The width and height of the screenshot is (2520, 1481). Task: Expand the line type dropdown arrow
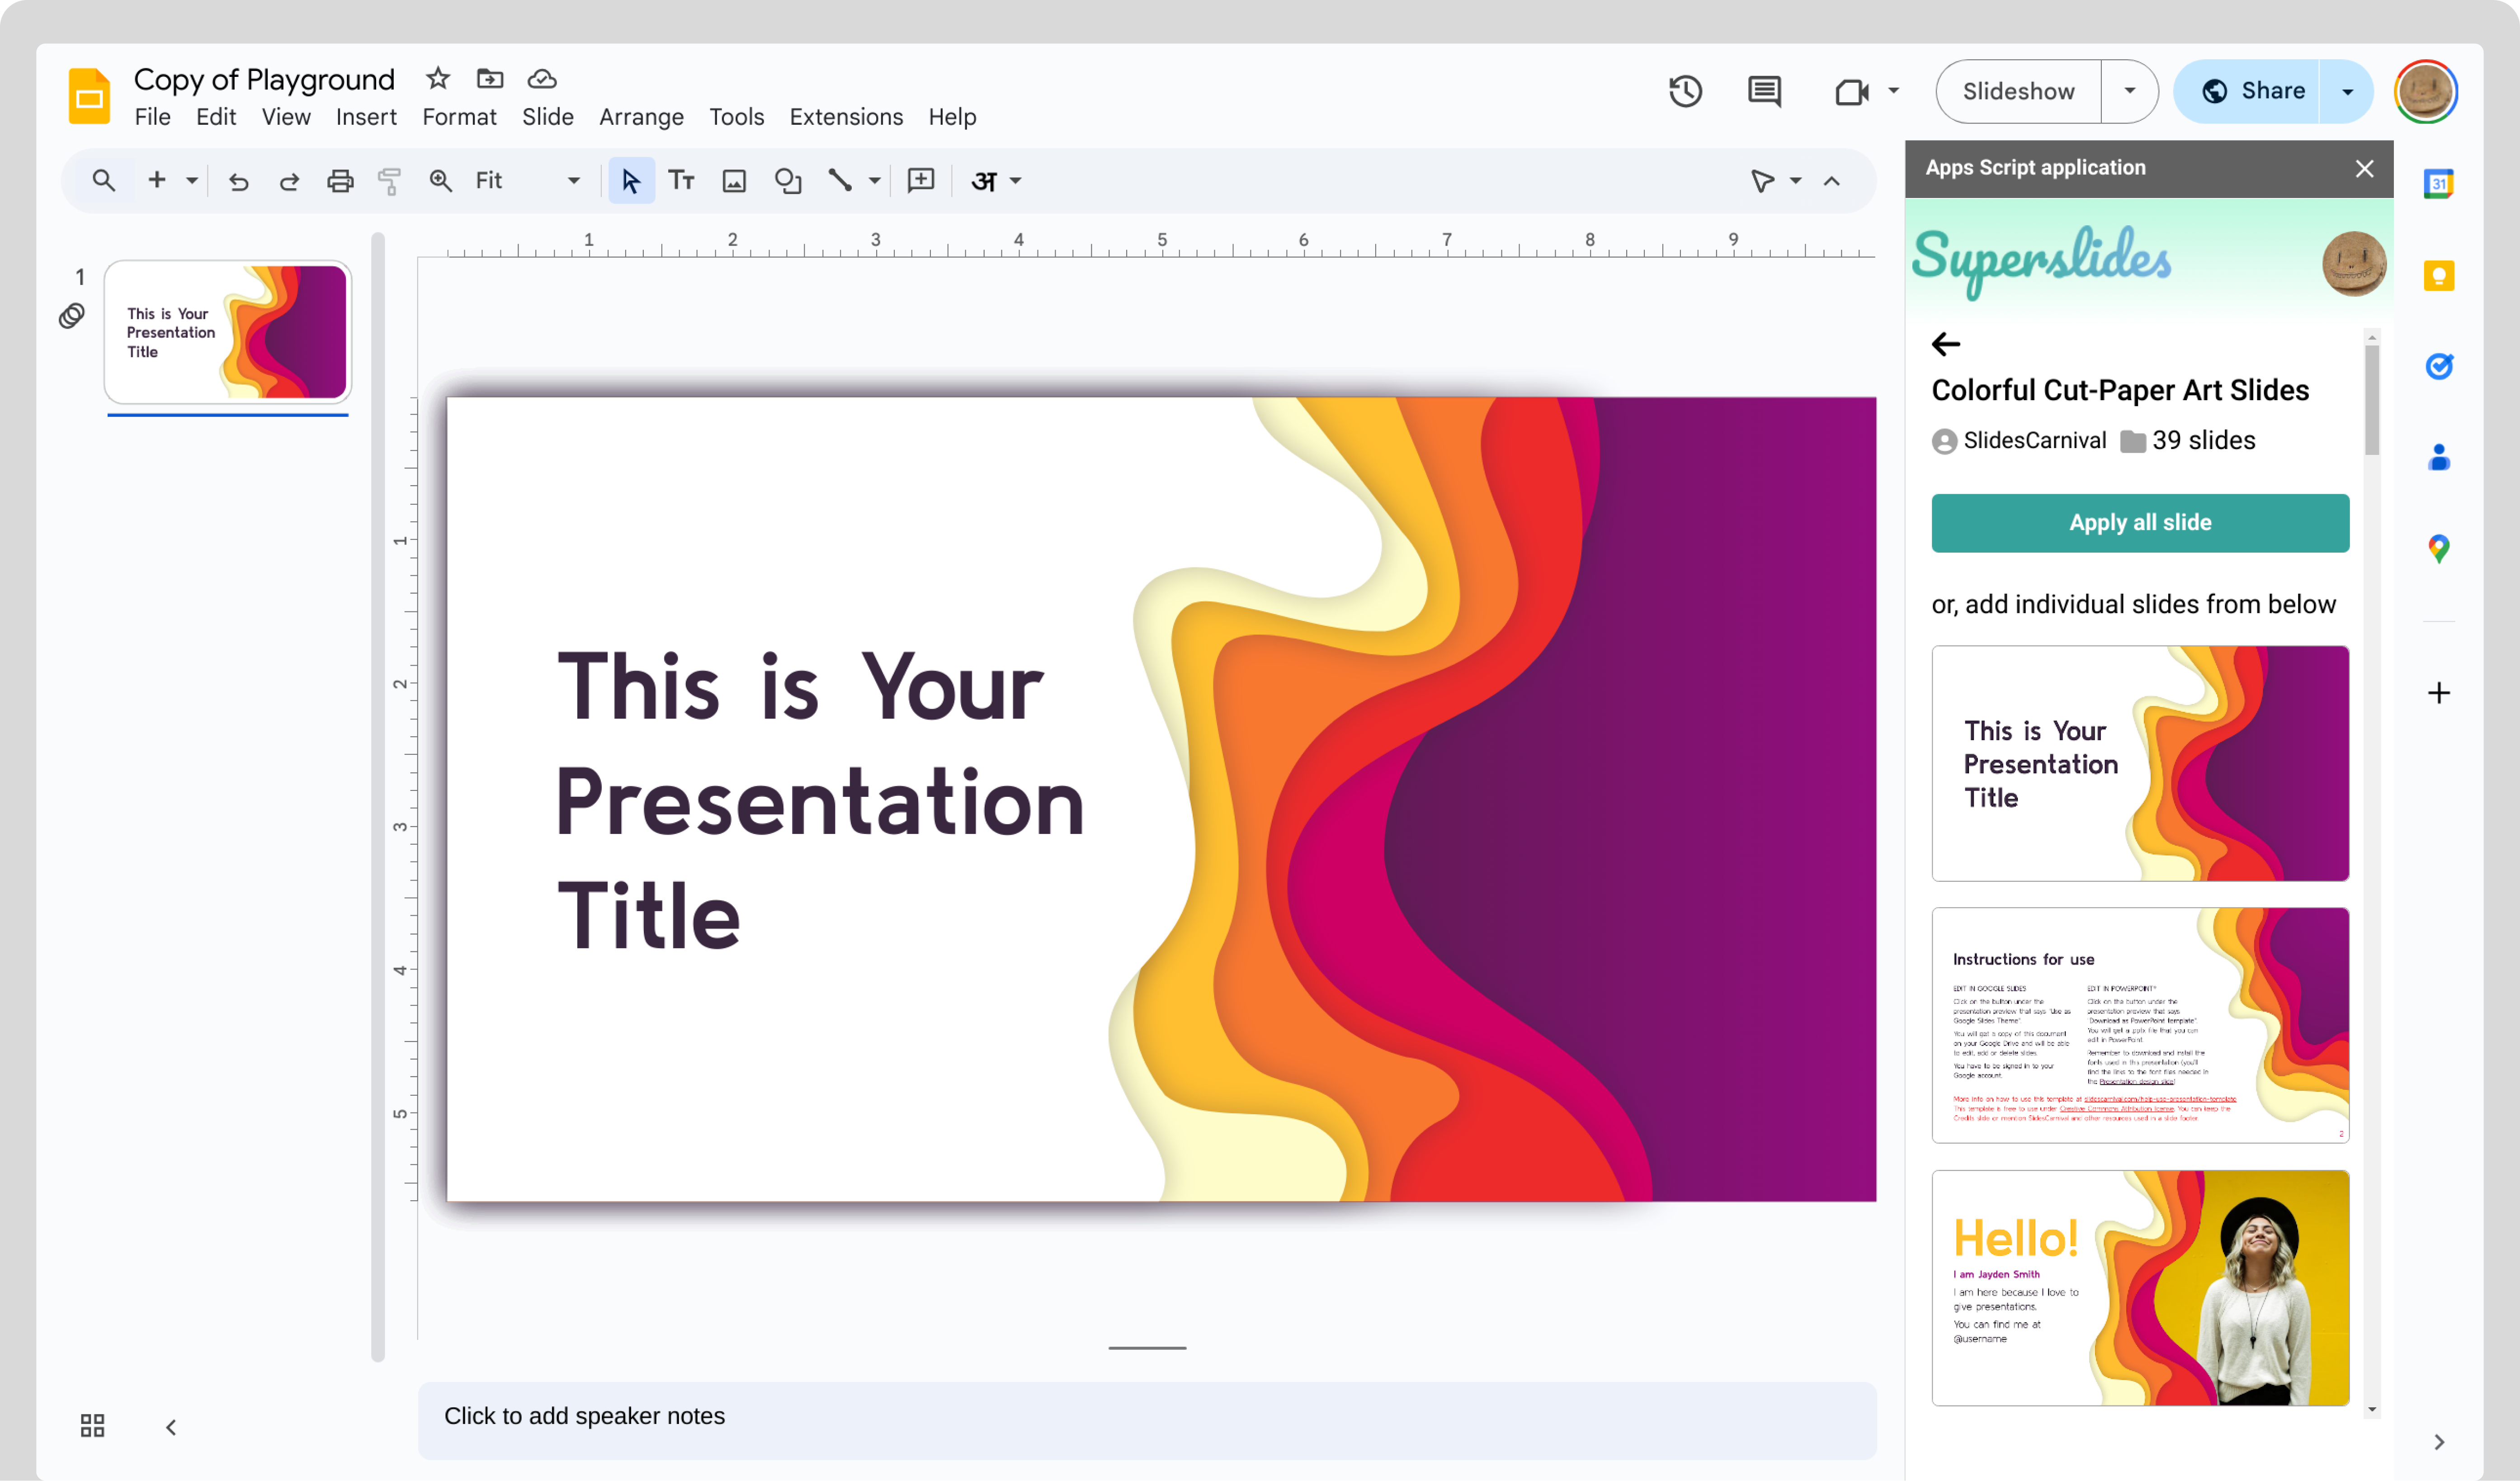tap(874, 181)
